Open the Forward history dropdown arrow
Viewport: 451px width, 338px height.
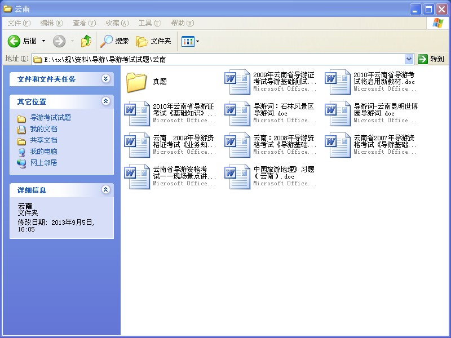pyautogui.click(x=72, y=41)
